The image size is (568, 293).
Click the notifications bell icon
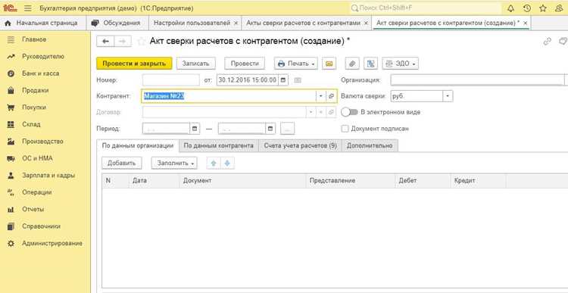click(x=511, y=8)
